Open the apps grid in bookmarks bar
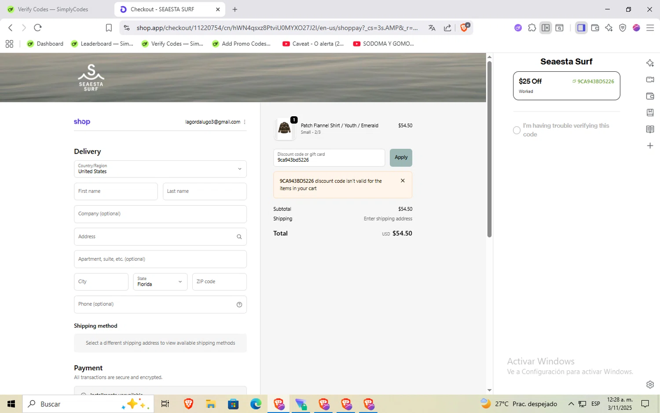This screenshot has height=413, width=660. (x=9, y=44)
